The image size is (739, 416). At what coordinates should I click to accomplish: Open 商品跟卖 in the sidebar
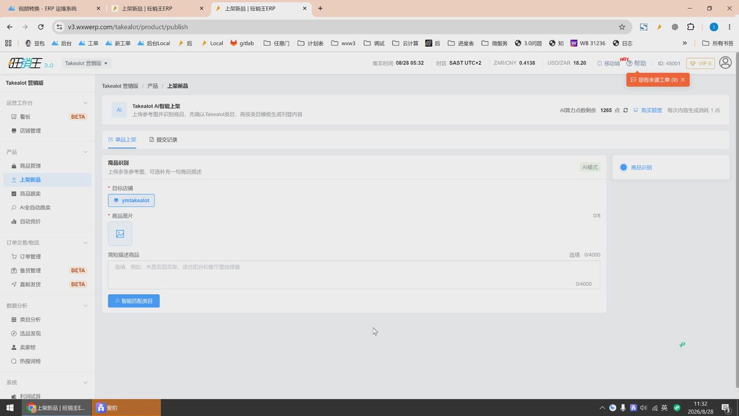pyautogui.click(x=47, y=194)
